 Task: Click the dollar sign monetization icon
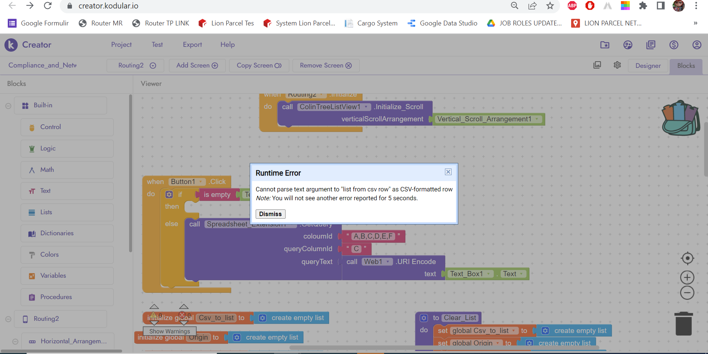coord(674,45)
